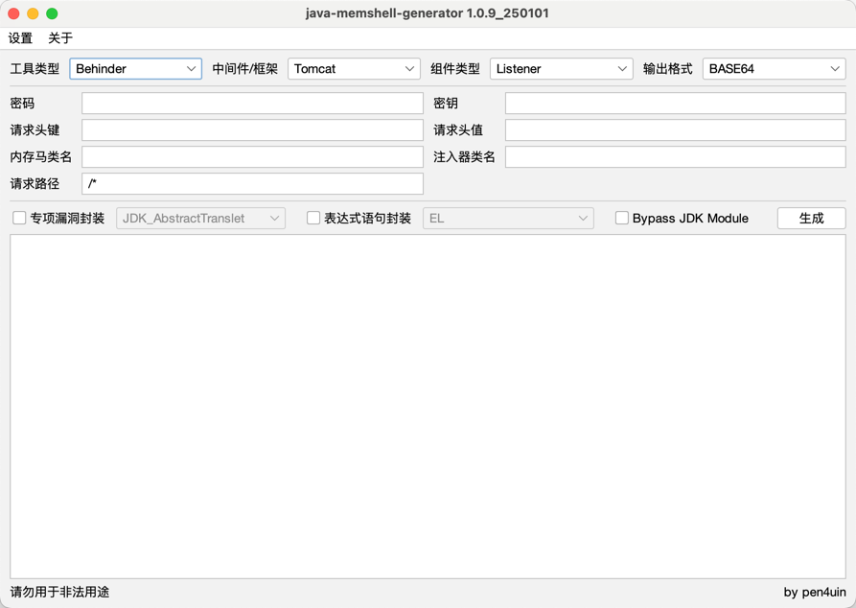Image resolution: width=856 pixels, height=608 pixels.
Task: Click the 输出格式 label
Action: click(x=668, y=69)
